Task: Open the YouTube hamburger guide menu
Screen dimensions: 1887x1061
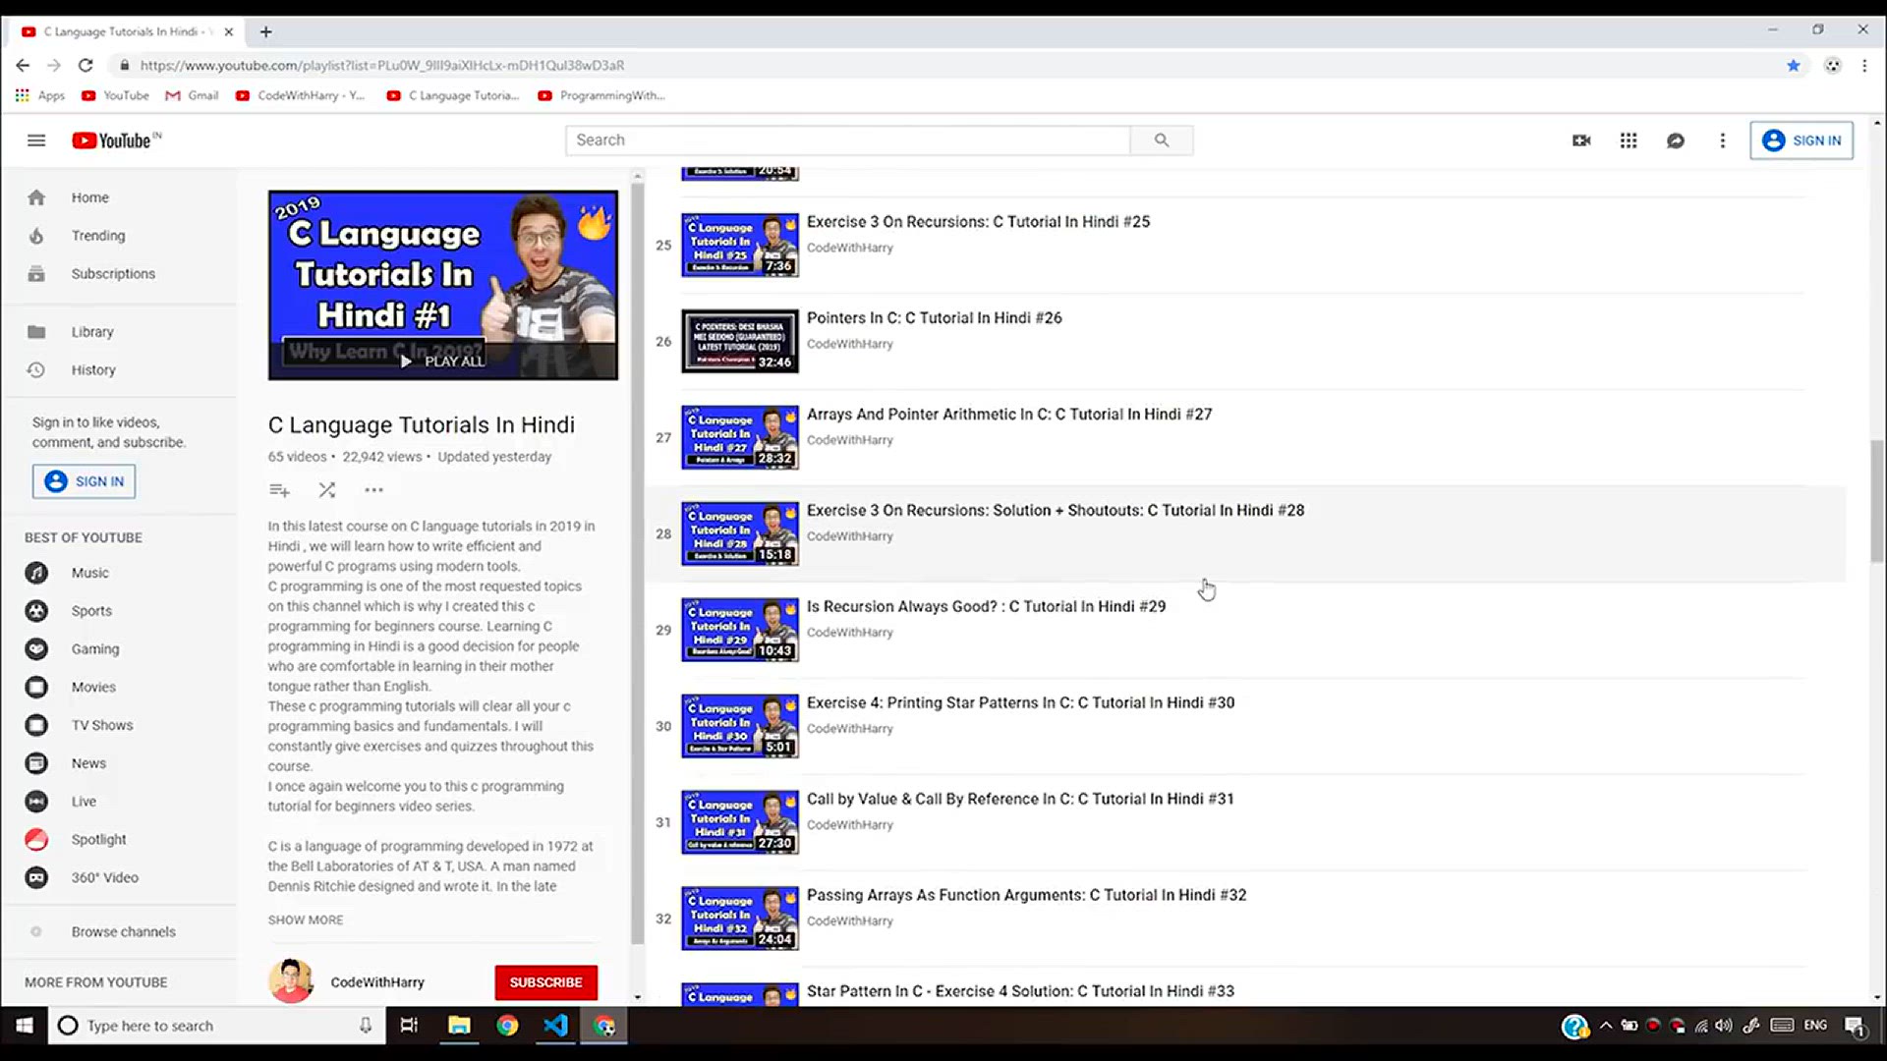Action: [x=36, y=140]
